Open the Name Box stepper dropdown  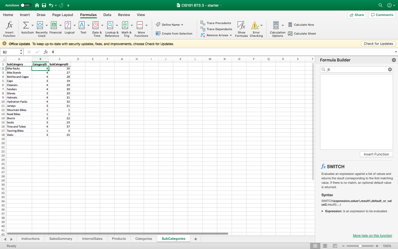21,52
